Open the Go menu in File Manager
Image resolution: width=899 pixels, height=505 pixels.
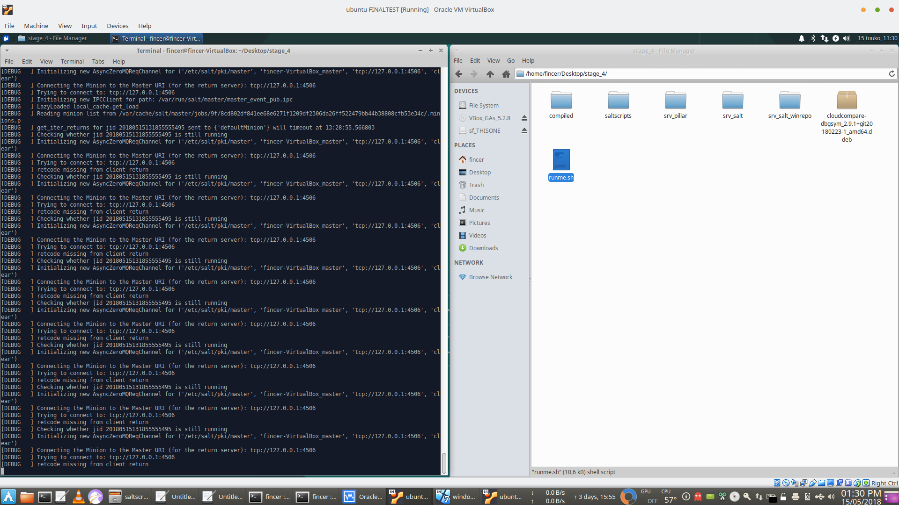pos(510,61)
